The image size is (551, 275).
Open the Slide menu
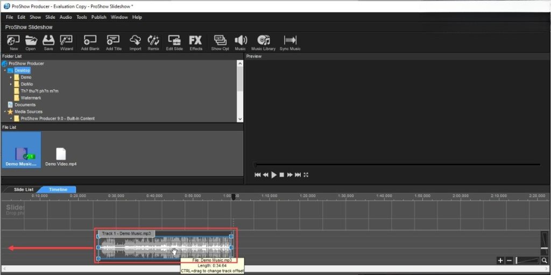[50, 17]
